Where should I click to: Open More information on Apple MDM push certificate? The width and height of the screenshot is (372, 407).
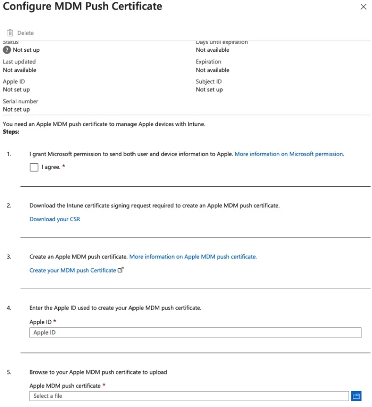click(x=193, y=257)
